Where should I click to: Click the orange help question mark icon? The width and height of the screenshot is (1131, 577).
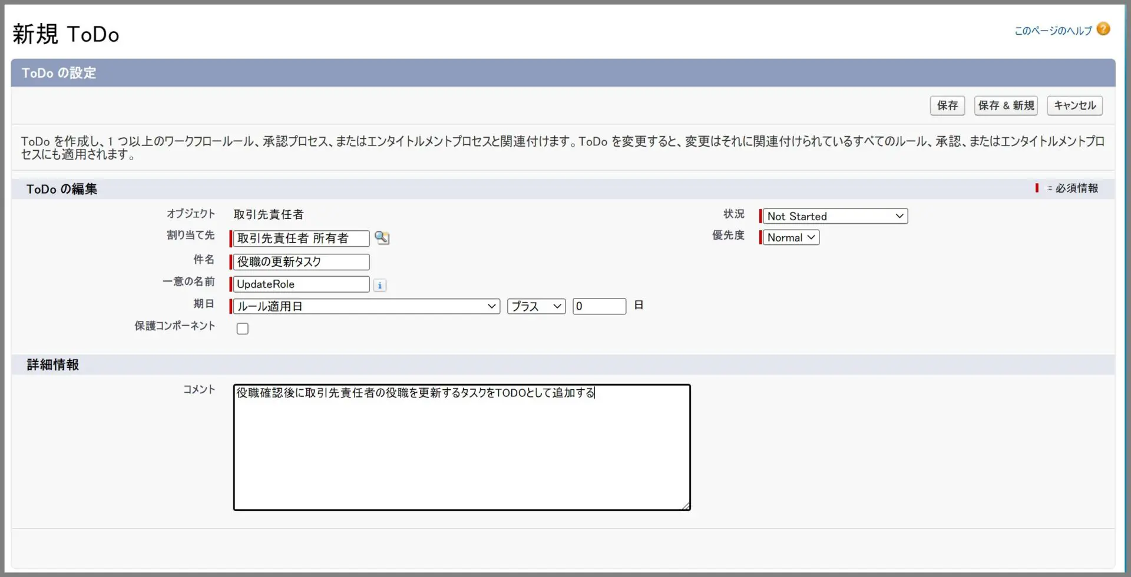tap(1103, 29)
